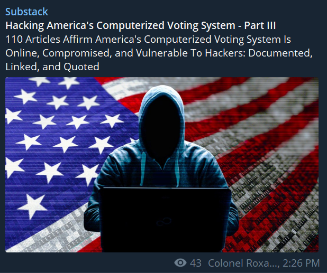Click the article description starting with 110 Articles
Viewport: 327px width, 273px height.
[x=159, y=53]
